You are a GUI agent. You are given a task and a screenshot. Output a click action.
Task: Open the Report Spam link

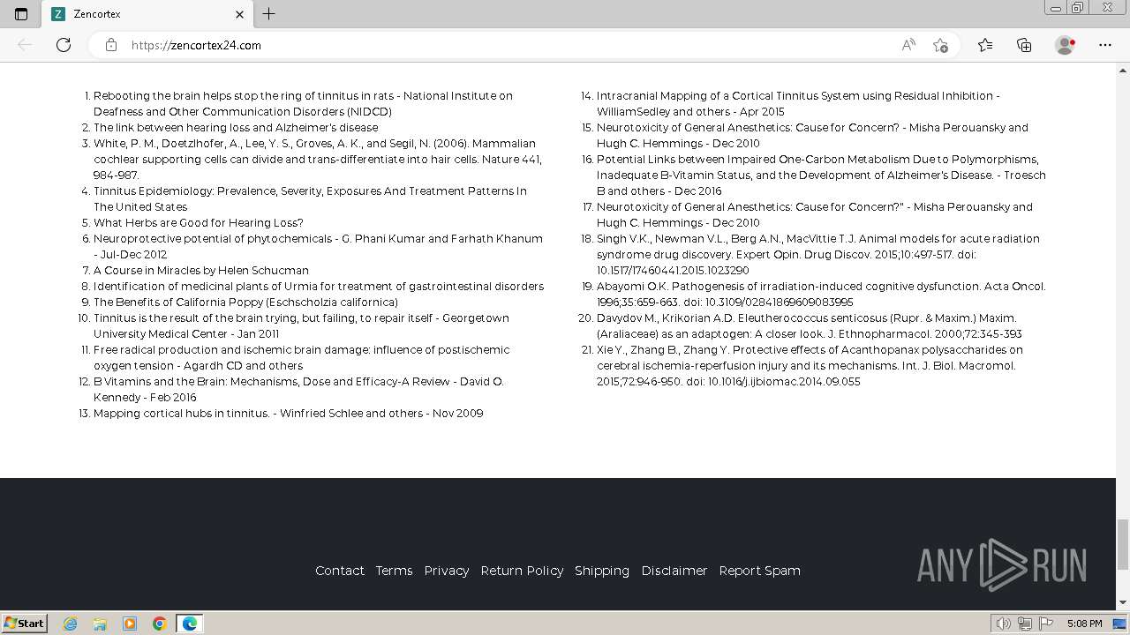[x=759, y=571]
